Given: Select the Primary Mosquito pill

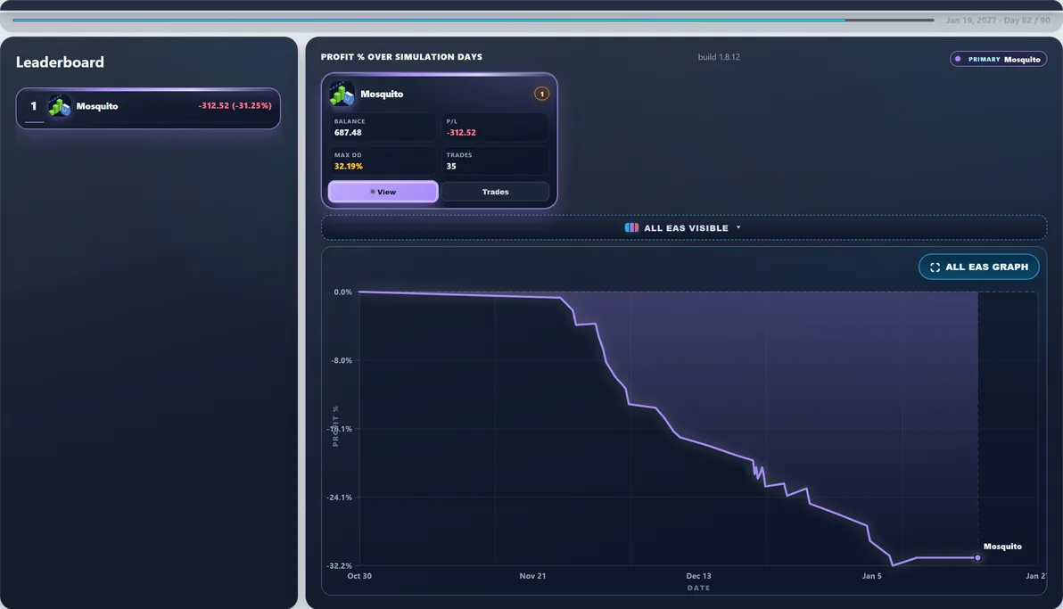Looking at the screenshot, I should 998,59.
